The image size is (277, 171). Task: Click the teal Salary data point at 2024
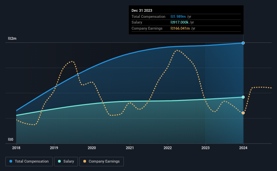coord(243,97)
